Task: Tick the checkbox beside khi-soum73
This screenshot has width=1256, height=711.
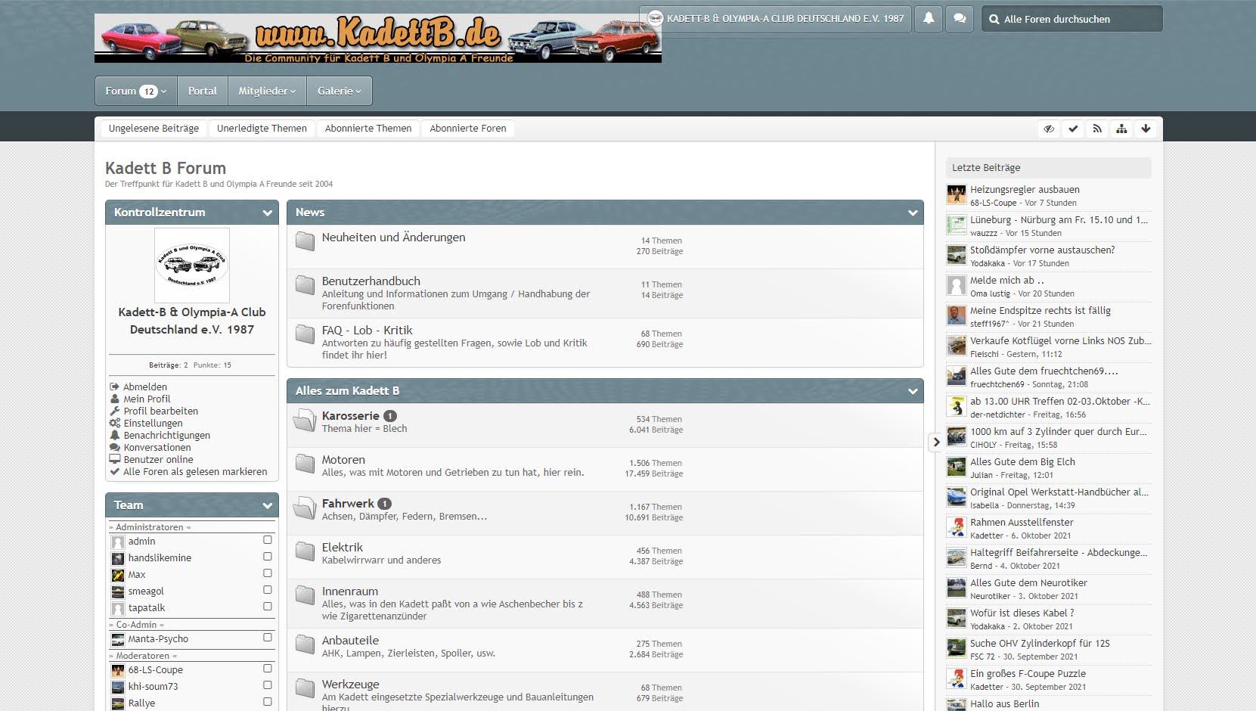Action: coord(267,685)
